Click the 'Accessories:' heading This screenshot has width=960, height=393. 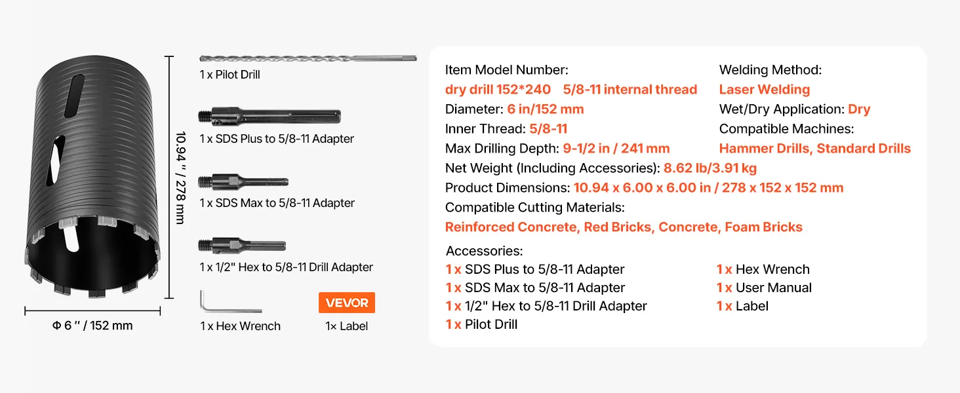484,251
